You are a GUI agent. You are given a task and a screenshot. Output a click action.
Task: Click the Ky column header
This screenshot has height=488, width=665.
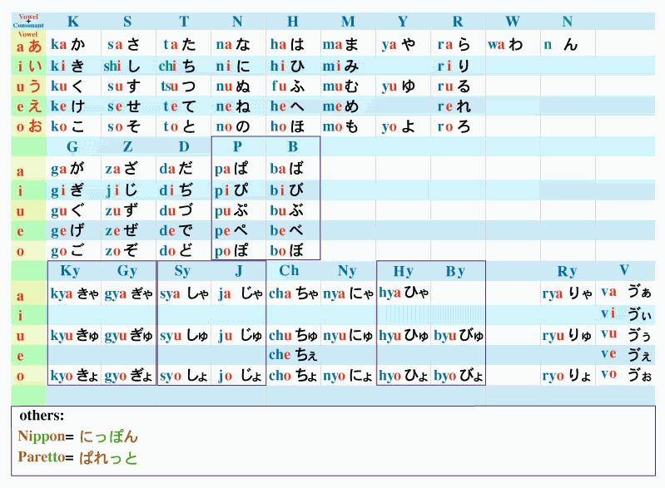pyautogui.click(x=71, y=271)
